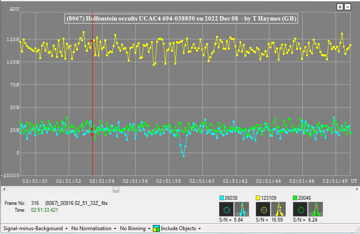Click the green color swatch for 20046
This screenshot has height=234, width=360.
coord(296,198)
